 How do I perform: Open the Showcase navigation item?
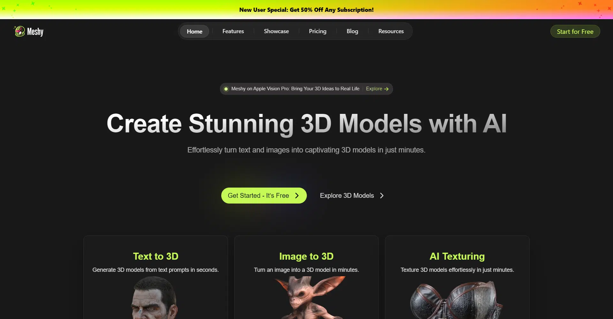[x=276, y=31]
